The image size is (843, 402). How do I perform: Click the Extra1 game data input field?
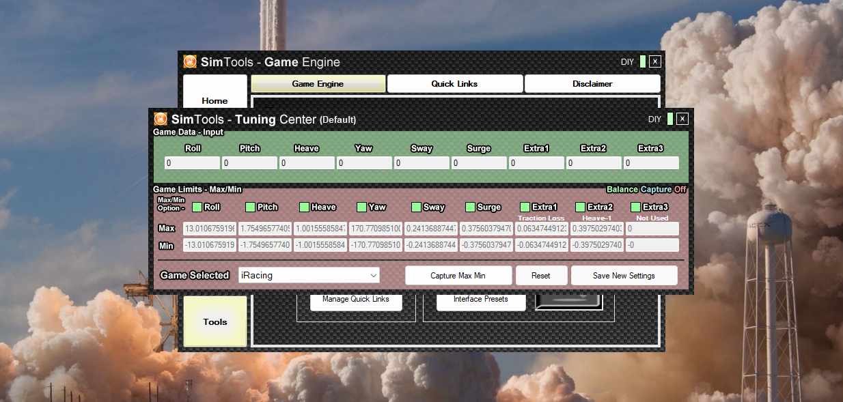(x=537, y=164)
